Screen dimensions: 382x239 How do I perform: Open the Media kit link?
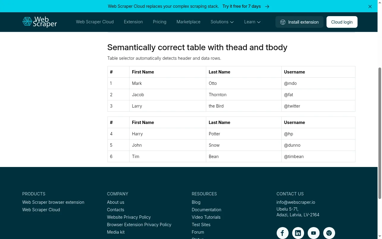pos(116,232)
